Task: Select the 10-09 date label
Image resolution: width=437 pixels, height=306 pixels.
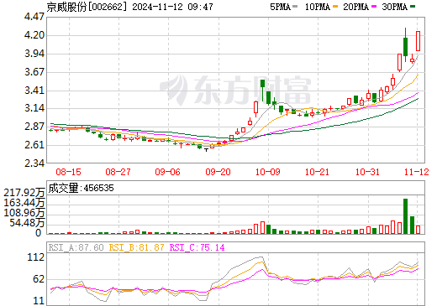Action: (x=268, y=172)
